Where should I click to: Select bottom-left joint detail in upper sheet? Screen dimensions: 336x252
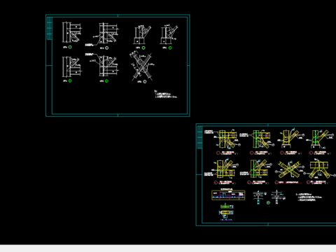pyautogui.click(x=71, y=66)
